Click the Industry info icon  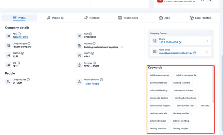[x=94, y=43]
